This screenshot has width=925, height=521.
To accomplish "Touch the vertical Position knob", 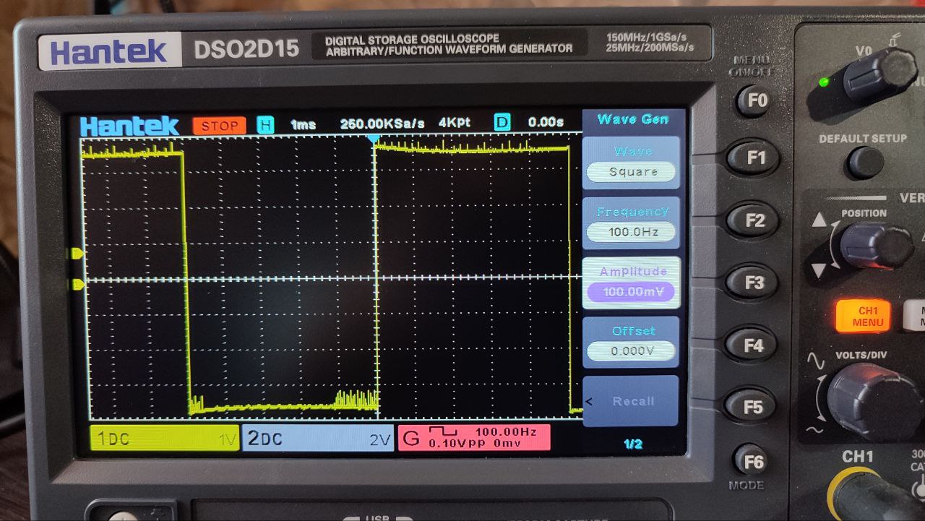I will (x=875, y=246).
